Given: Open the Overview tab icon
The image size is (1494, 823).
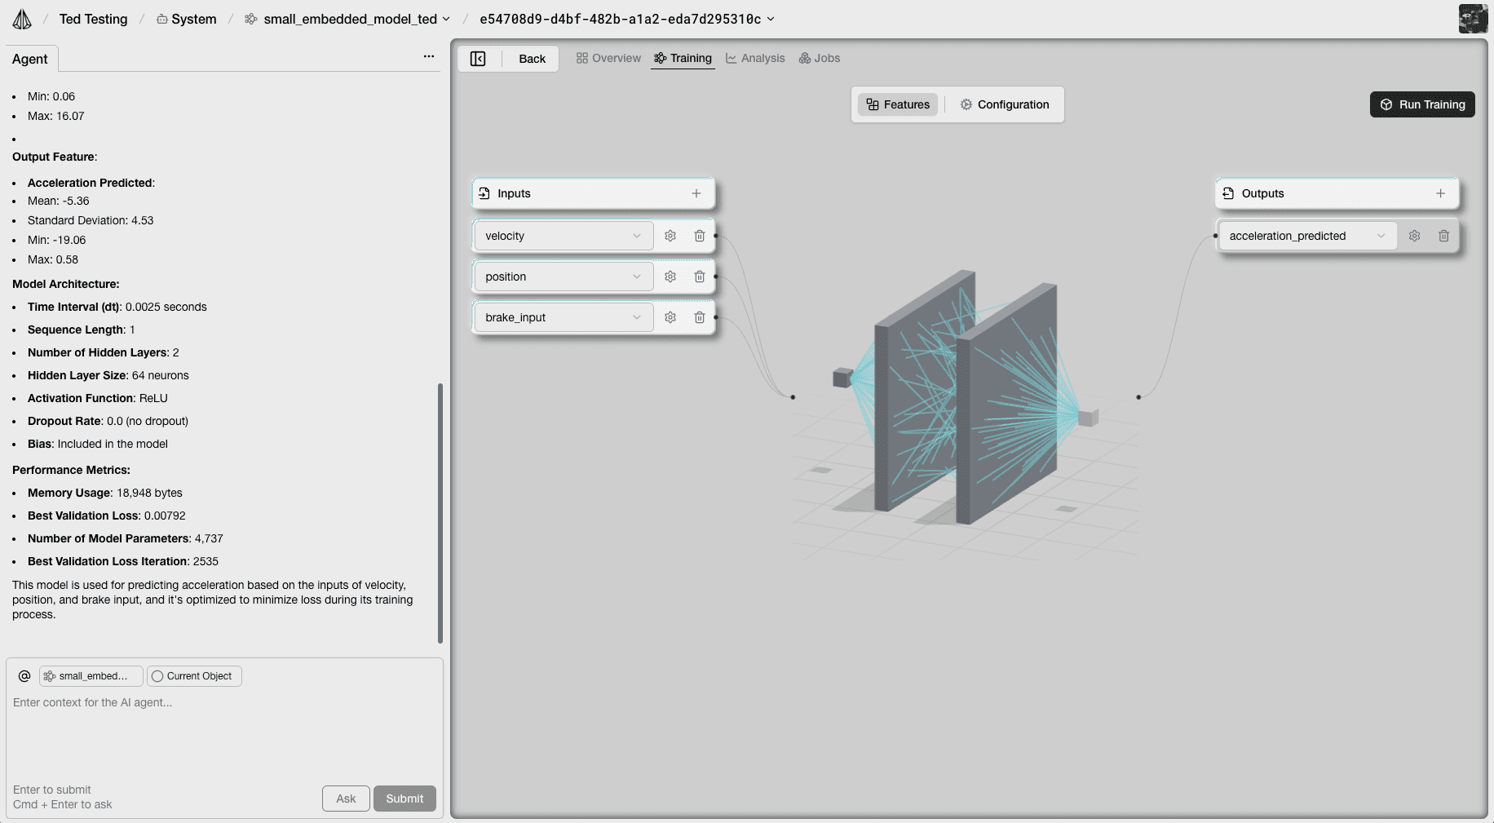Looking at the screenshot, I should pos(581,58).
